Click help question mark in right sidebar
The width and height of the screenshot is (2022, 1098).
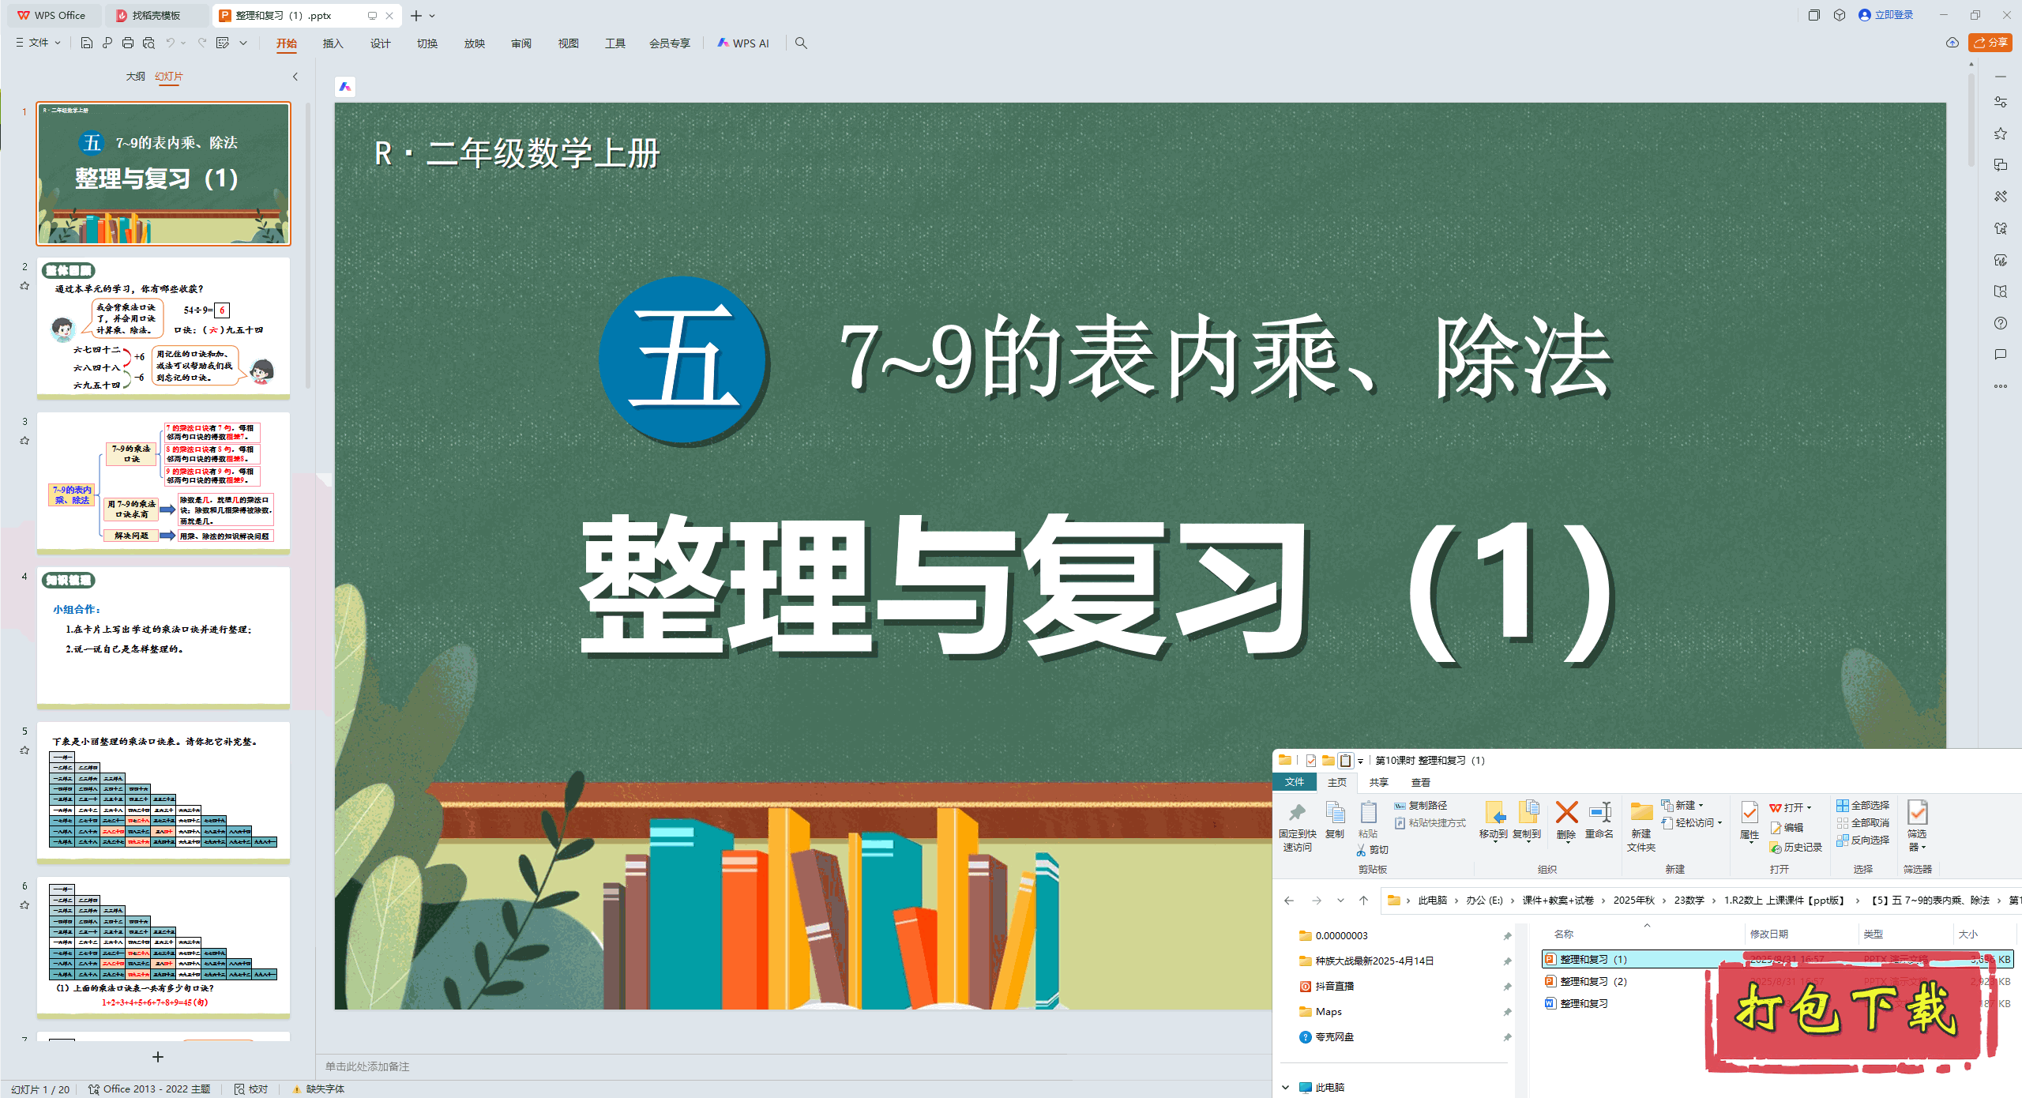2001,323
